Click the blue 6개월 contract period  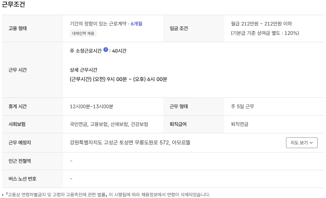(136, 24)
